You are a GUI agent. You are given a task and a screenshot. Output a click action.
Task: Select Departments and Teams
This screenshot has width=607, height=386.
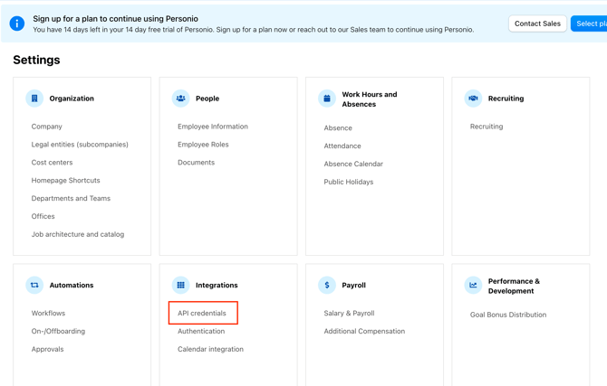(71, 198)
